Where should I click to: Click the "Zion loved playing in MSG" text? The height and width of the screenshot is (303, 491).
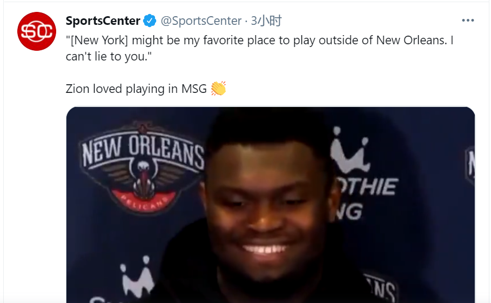[x=136, y=89]
